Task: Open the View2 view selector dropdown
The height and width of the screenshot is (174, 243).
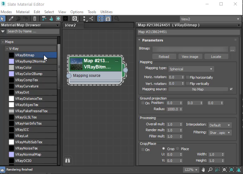Action: coord(210,19)
